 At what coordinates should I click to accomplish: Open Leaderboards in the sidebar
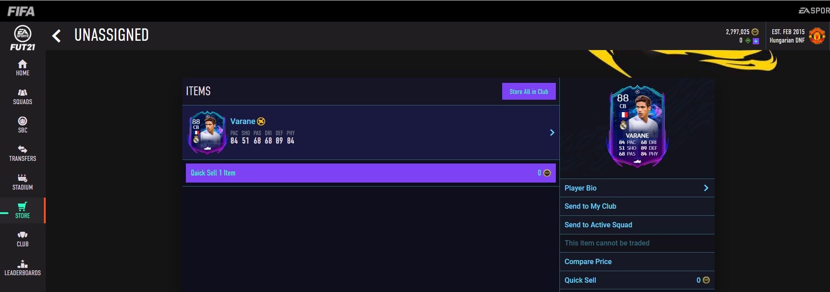23,268
